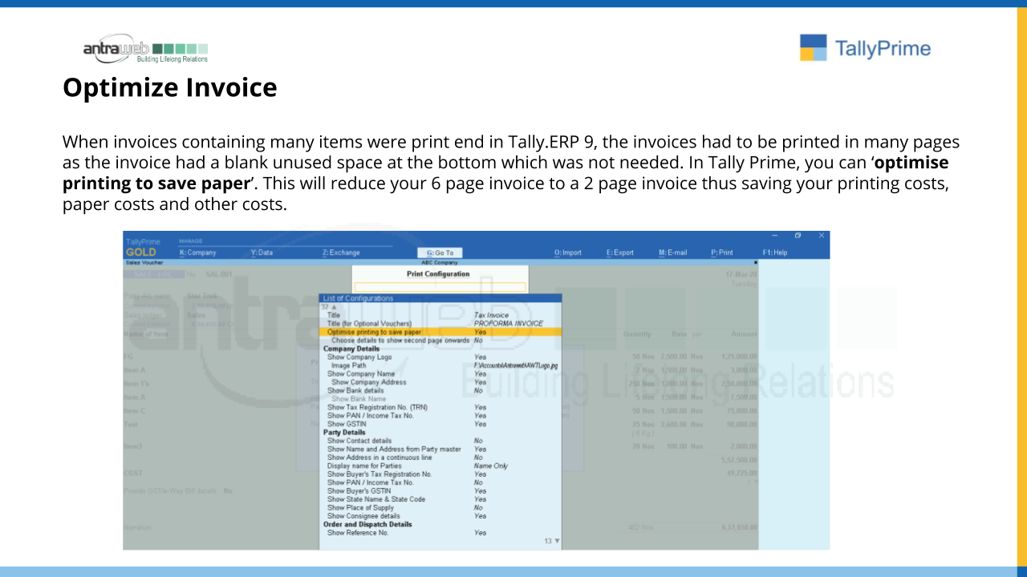Toggle Optimise printing to save paper

440,332
